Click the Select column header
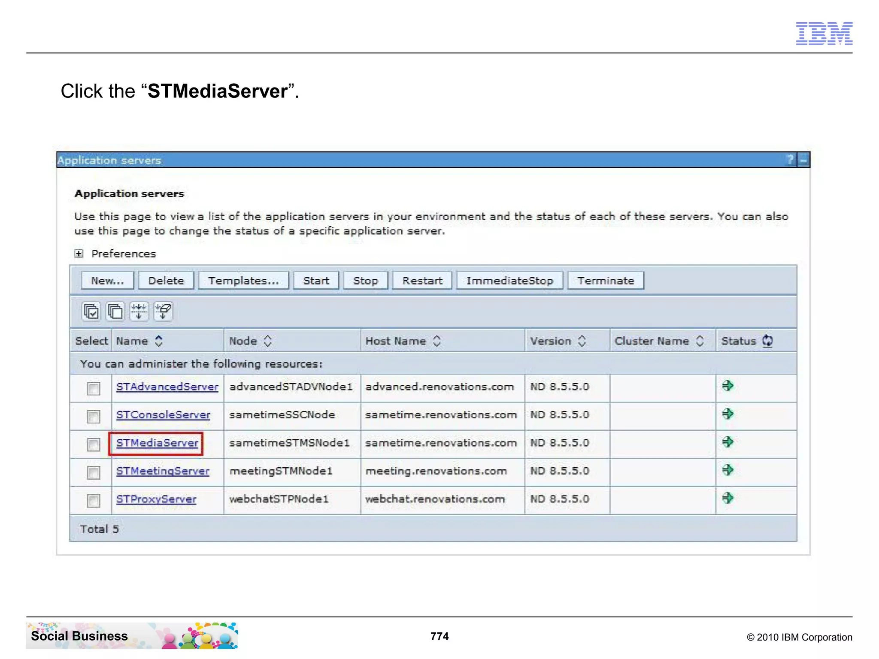The width and height of the screenshot is (879, 659). click(91, 341)
